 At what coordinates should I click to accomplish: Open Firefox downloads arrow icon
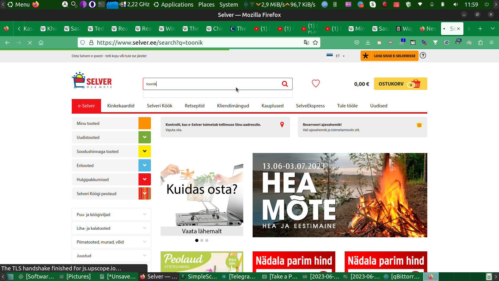point(368,42)
